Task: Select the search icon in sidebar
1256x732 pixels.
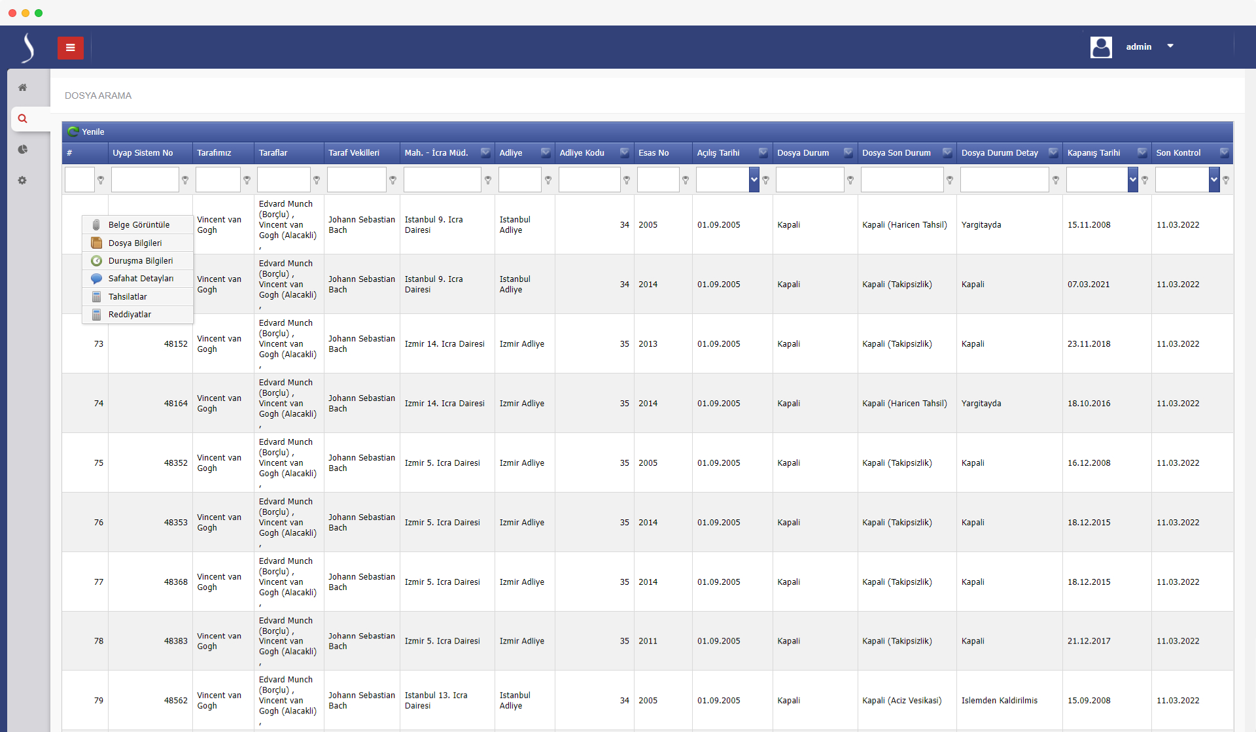Action: pyautogui.click(x=22, y=119)
